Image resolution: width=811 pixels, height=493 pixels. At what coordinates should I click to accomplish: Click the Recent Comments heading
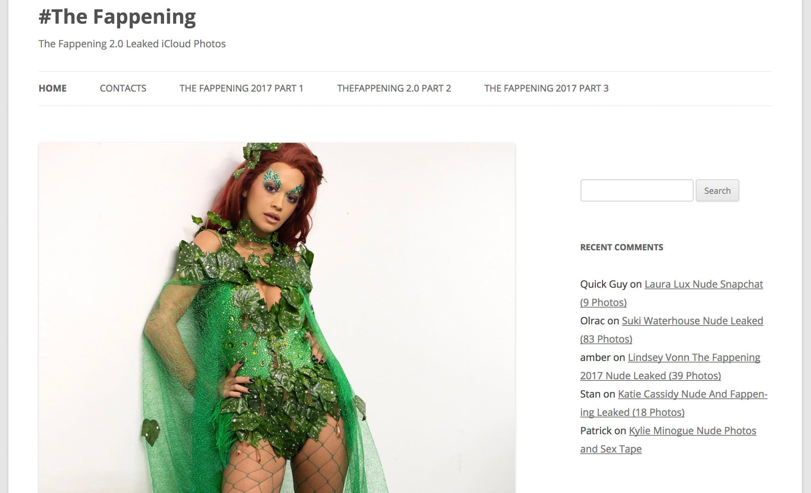point(621,247)
